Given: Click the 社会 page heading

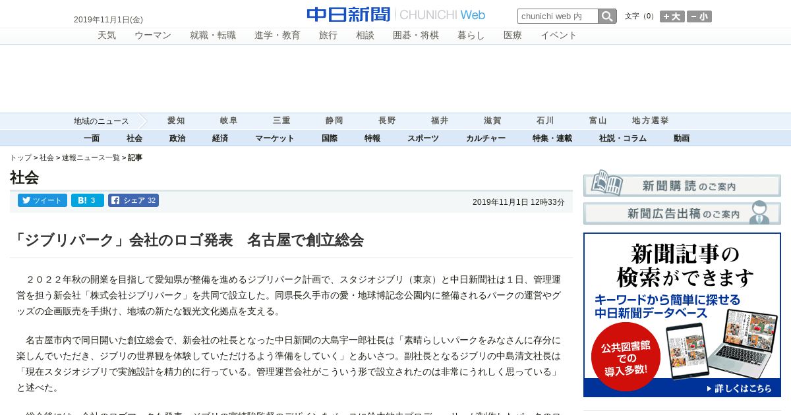Looking at the screenshot, I should (24, 178).
